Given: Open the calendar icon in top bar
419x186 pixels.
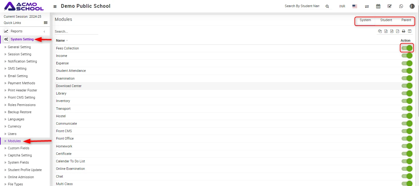Looking at the screenshot, I should tap(378, 6).
